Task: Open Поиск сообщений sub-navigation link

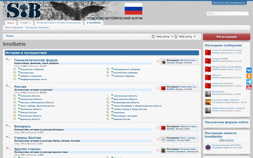Action: point(14,27)
